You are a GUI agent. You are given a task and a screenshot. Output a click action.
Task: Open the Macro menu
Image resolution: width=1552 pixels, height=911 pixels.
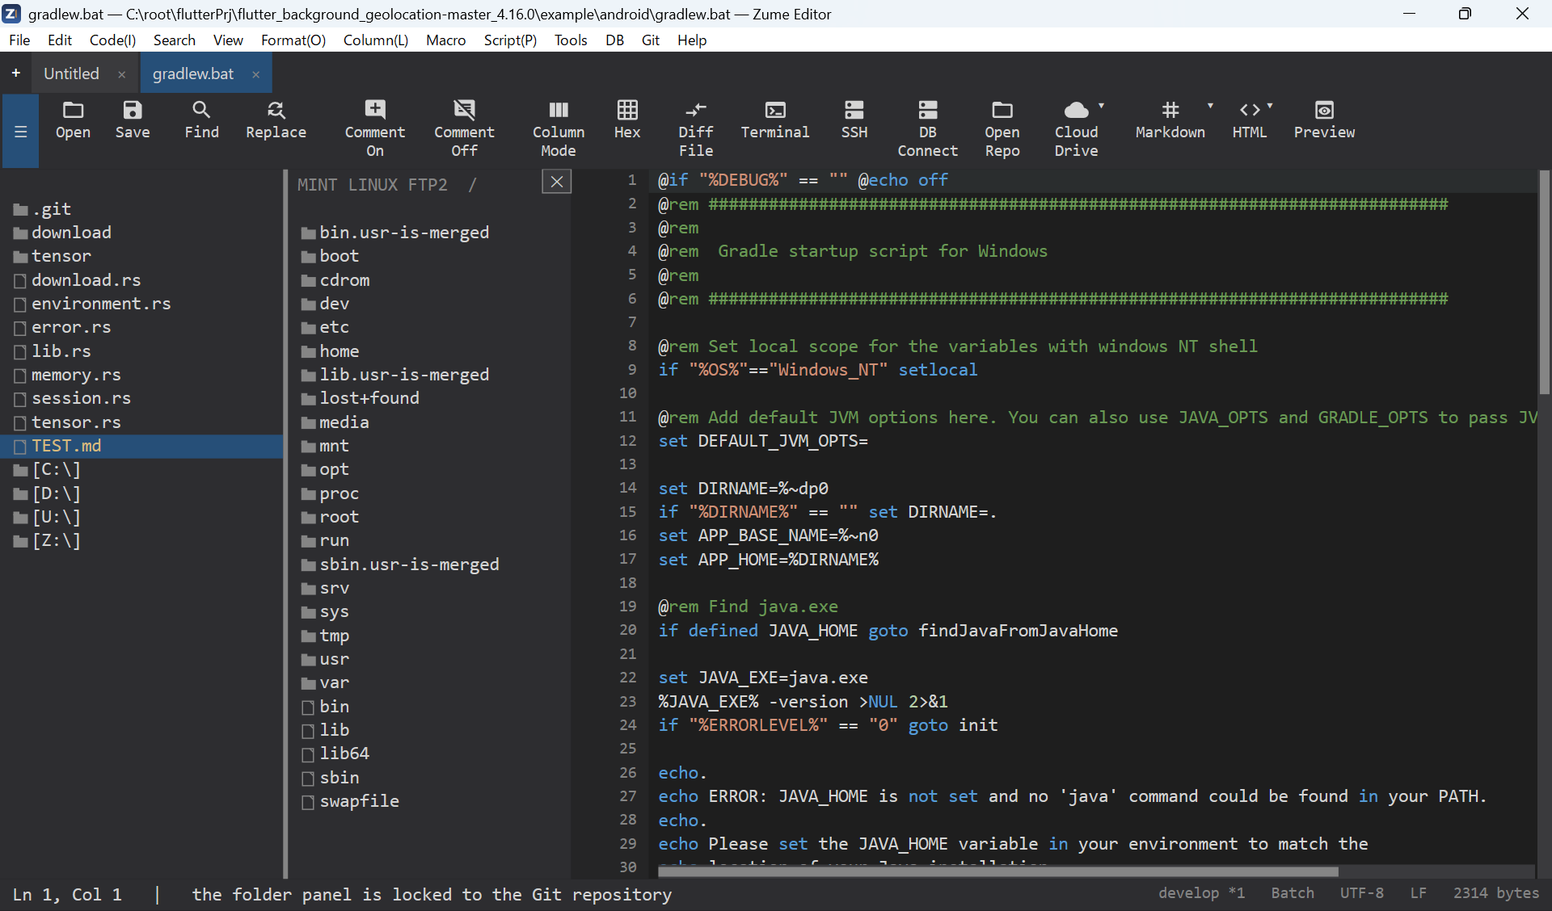[x=445, y=40]
